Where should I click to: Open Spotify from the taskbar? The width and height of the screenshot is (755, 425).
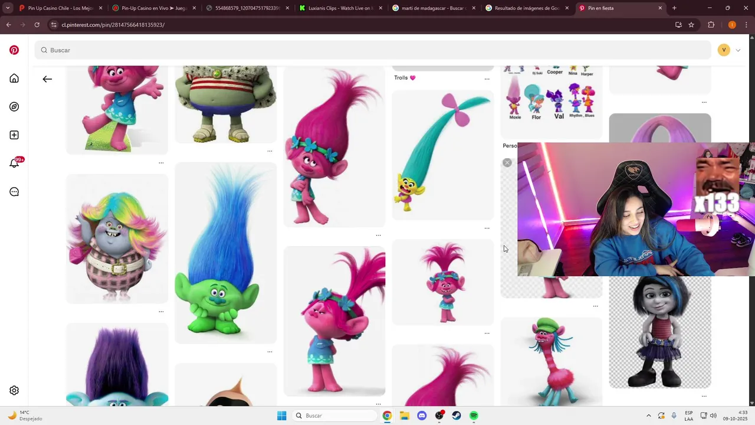474,416
